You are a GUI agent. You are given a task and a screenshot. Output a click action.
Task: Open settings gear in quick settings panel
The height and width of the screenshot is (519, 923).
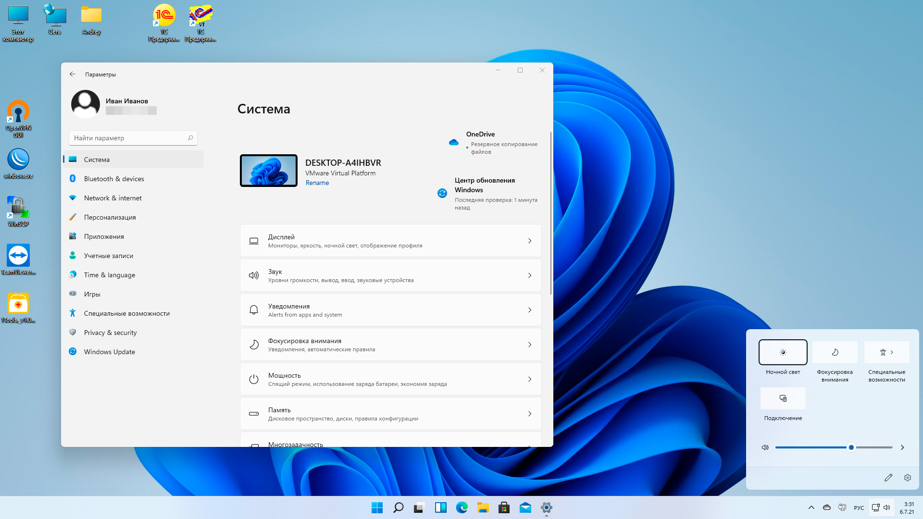(x=908, y=478)
